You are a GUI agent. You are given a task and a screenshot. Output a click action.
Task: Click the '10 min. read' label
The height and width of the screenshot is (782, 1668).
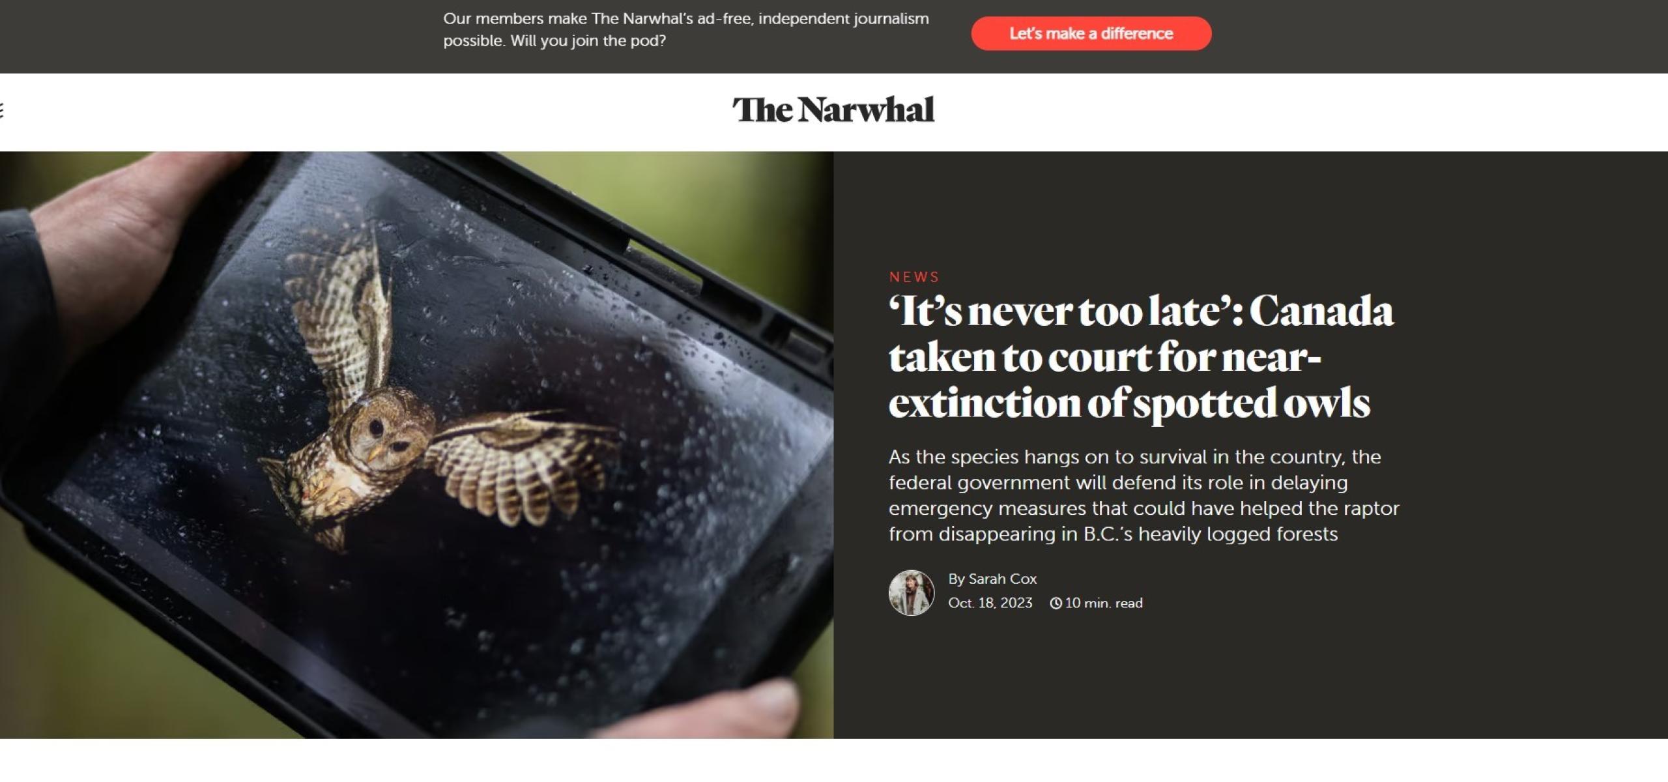[1104, 603]
